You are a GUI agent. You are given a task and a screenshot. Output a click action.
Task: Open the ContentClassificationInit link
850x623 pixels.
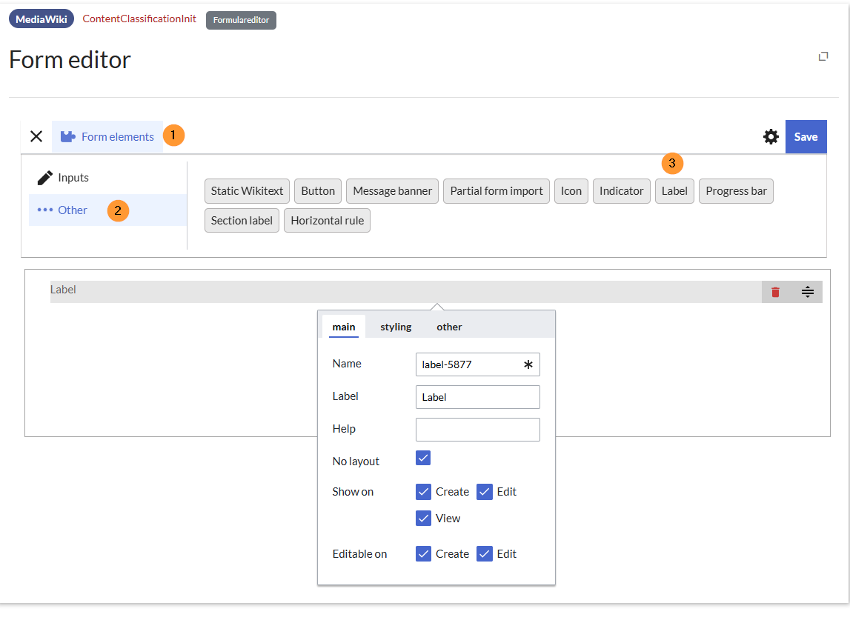click(139, 19)
